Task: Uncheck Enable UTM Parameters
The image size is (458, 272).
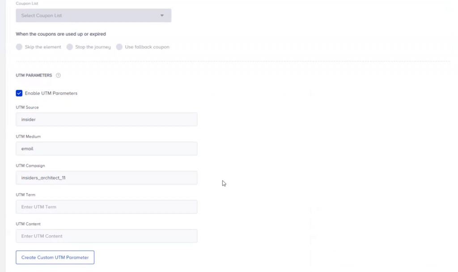Action: click(19, 93)
